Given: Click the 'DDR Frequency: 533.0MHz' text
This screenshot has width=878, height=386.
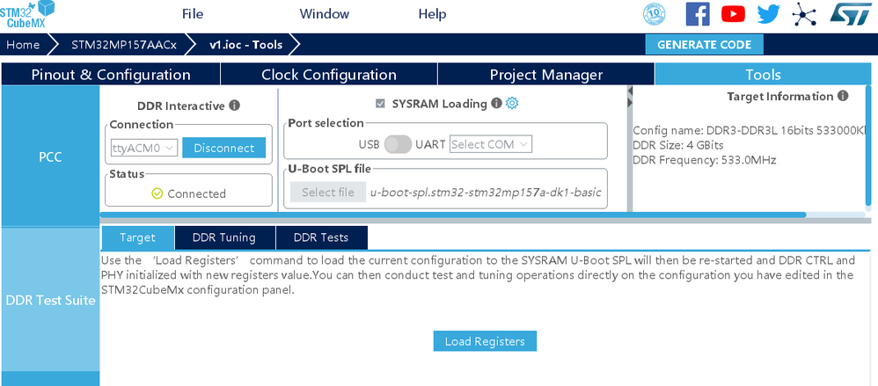Looking at the screenshot, I should 704,161.
